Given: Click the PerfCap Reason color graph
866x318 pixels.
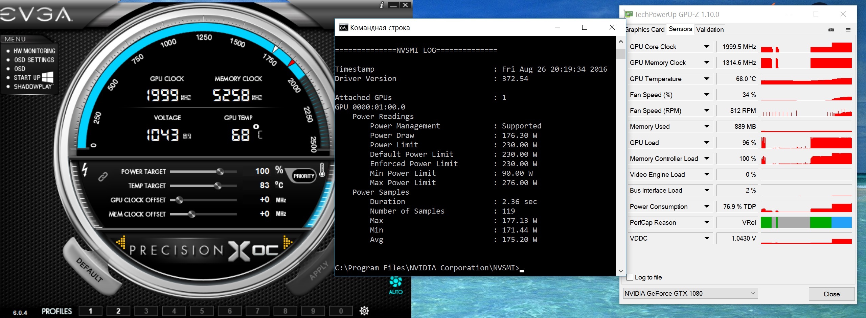Looking at the screenshot, I should [806, 222].
